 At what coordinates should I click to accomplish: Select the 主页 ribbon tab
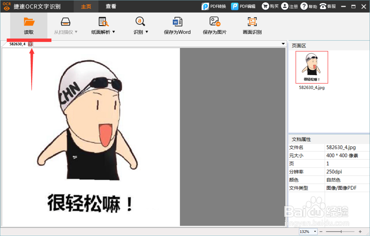point(86,6)
